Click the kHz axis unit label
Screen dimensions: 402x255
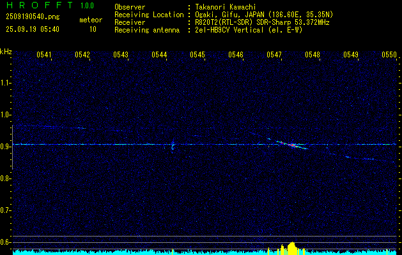6,52
